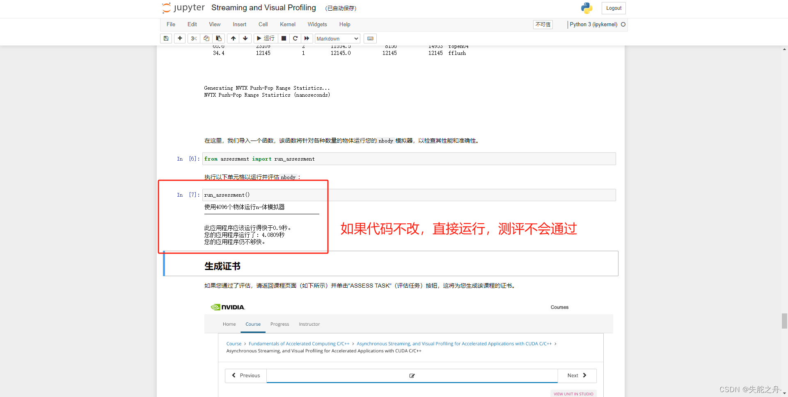
Task: Click the edit pencil icon in course navigation
Action: coord(412,376)
